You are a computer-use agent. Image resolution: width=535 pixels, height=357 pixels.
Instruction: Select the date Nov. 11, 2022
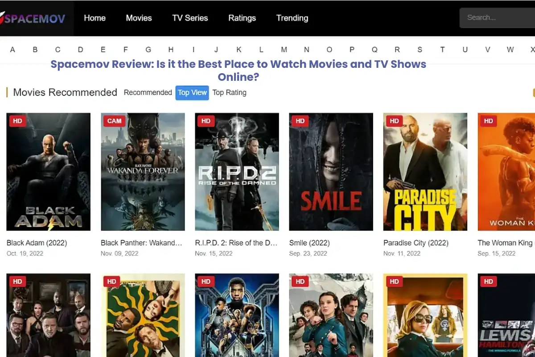point(402,253)
